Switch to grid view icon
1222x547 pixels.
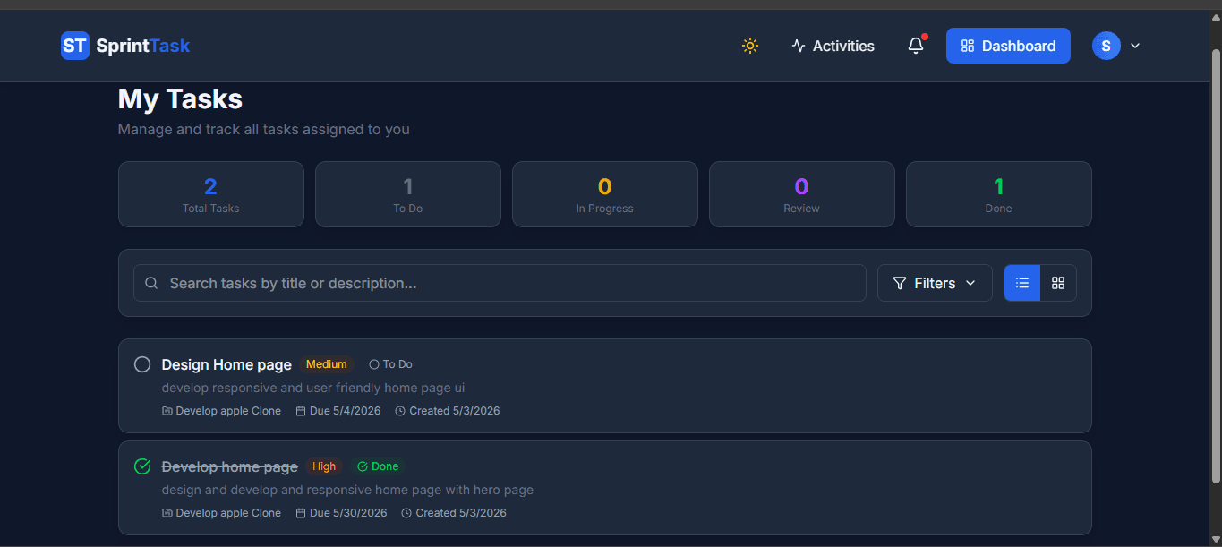click(1058, 283)
